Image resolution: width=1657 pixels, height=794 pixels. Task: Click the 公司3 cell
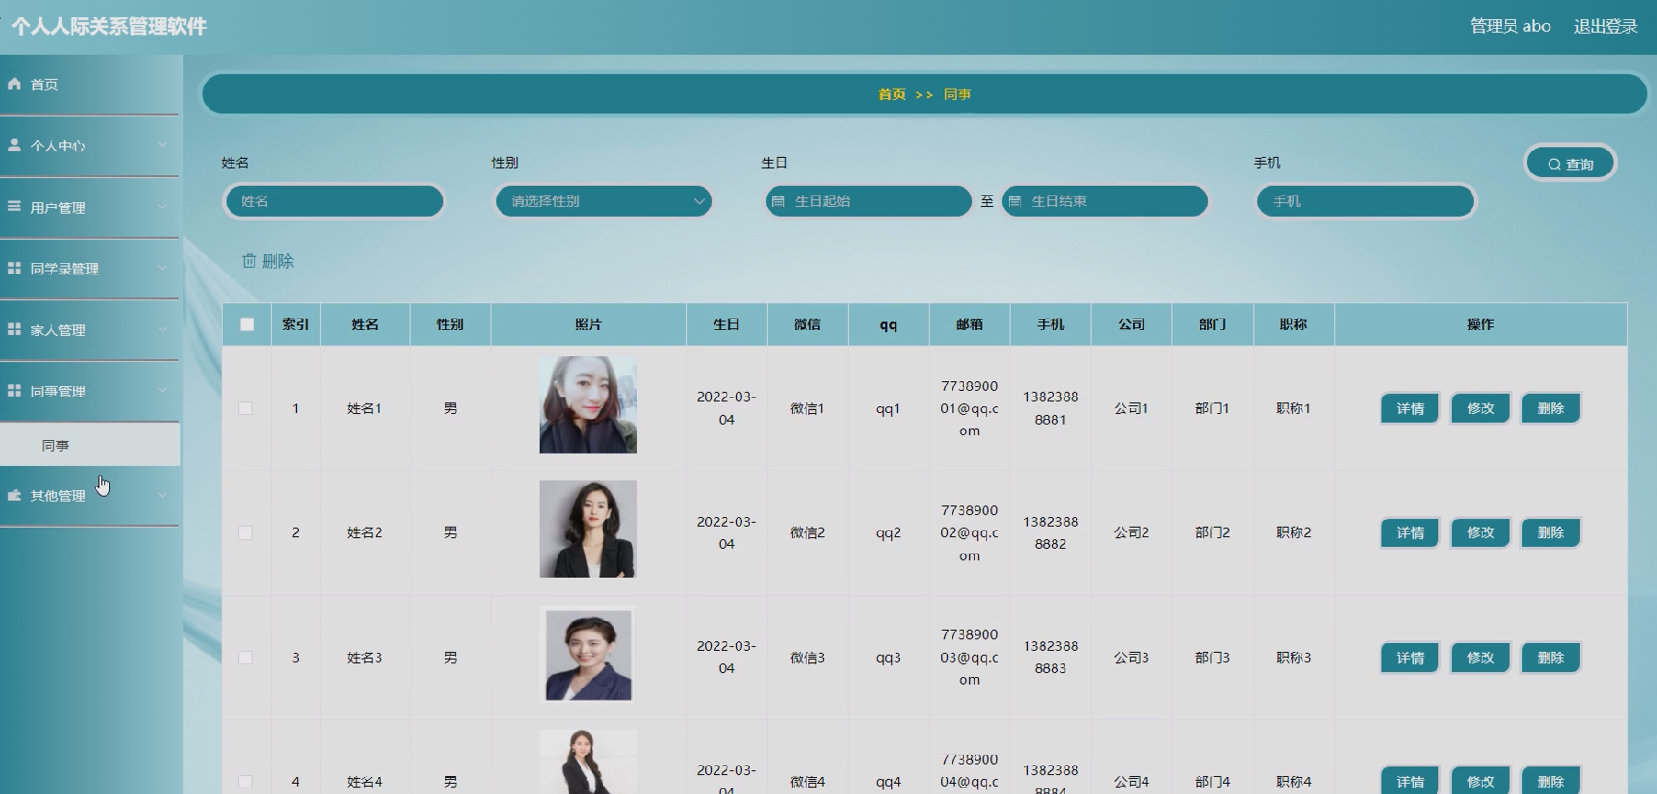1132,657
